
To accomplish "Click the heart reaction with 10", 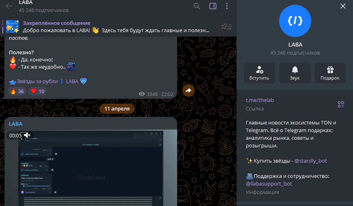I will (x=38, y=91).
